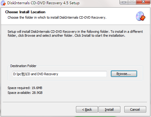Click the greyed-out maximize button
The width and height of the screenshot is (151, 117).
[132, 2]
